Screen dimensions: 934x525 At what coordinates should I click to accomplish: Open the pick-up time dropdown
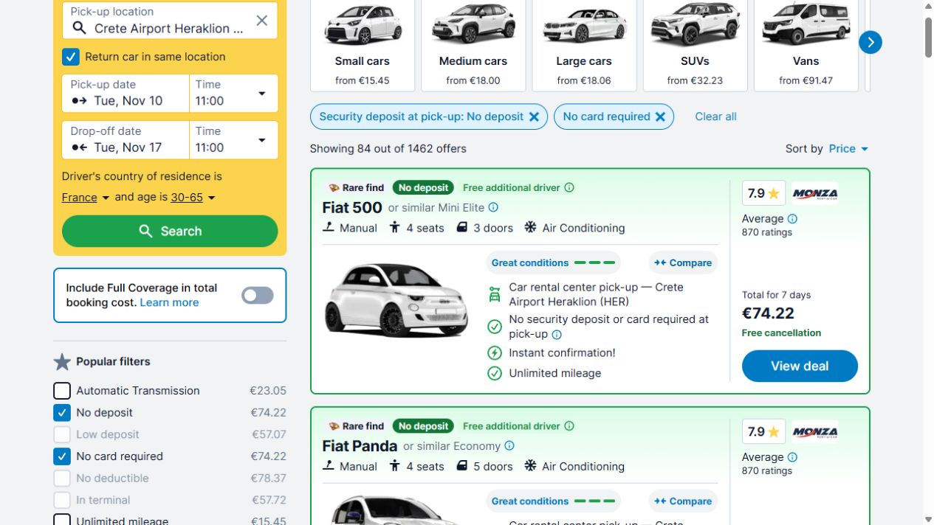click(x=233, y=94)
